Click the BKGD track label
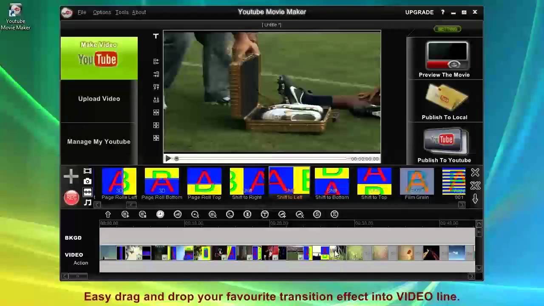544x306 pixels. pyautogui.click(x=73, y=238)
